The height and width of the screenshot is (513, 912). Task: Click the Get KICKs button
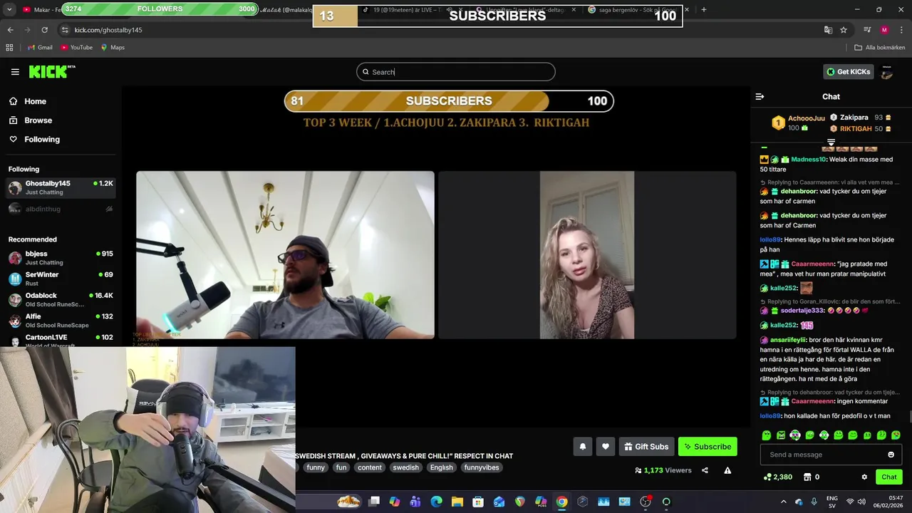[848, 71]
